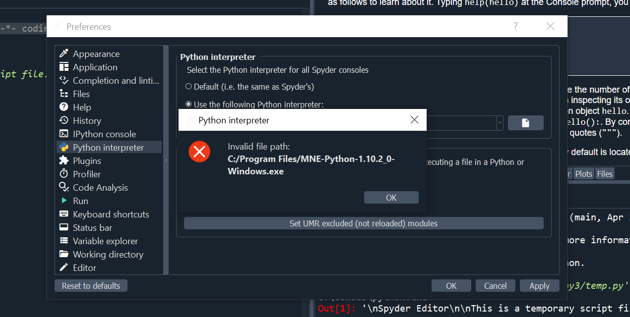Click the Application layout icon
Image resolution: width=630 pixels, height=317 pixels.
tap(63, 67)
